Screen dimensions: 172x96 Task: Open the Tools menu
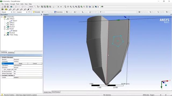coord(18,4)
